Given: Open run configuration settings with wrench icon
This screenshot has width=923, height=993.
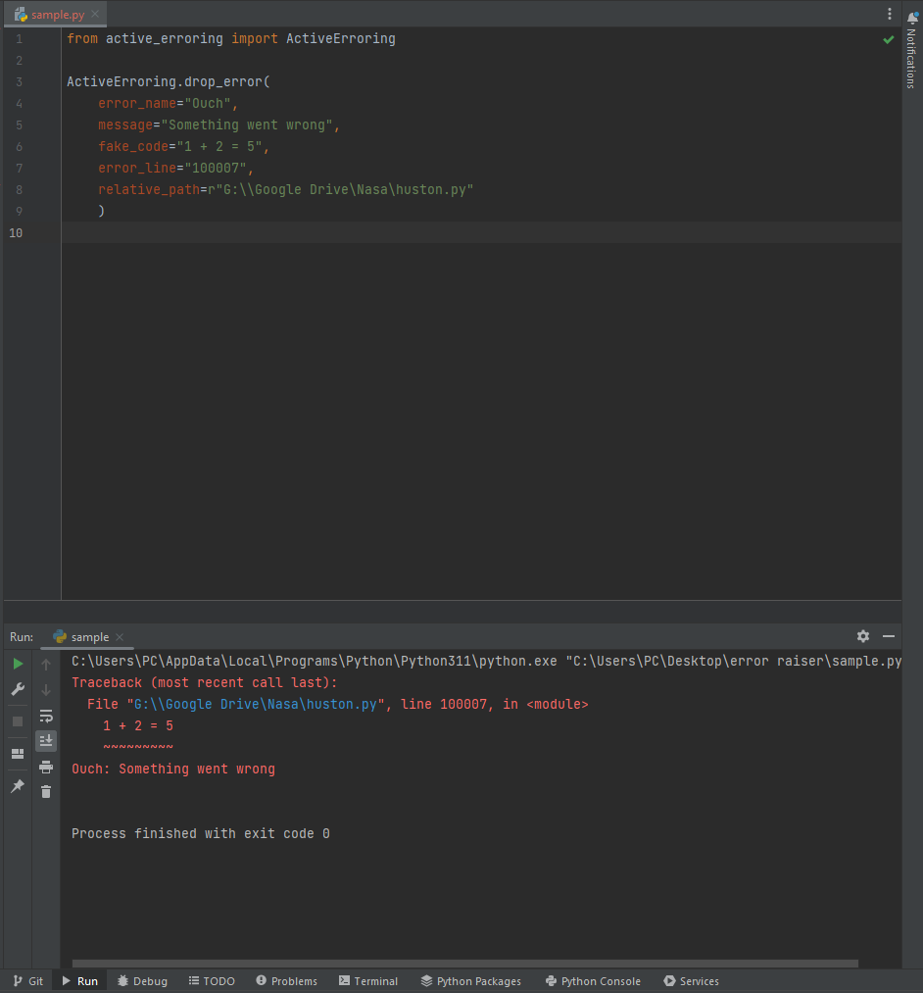Looking at the screenshot, I should (x=17, y=688).
